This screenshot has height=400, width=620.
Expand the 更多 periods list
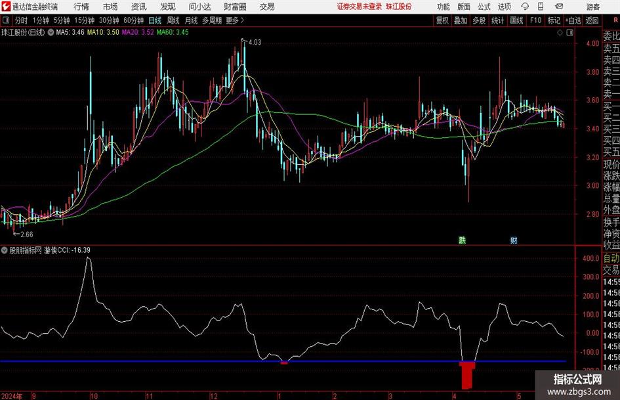point(235,20)
